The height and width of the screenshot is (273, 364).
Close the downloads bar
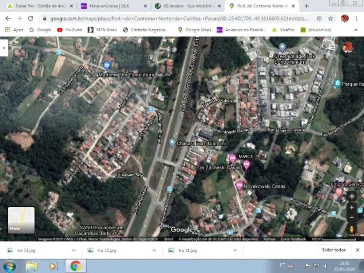coord(357,250)
